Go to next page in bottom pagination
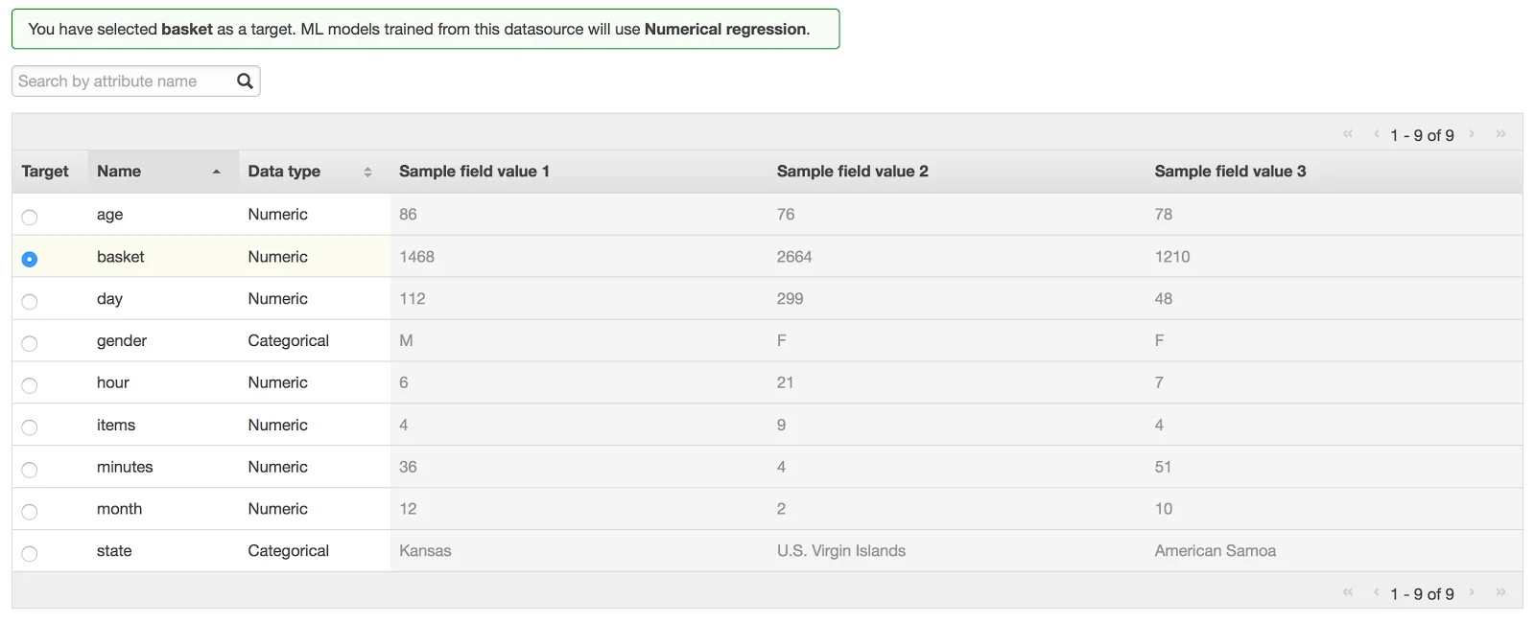This screenshot has height=623, width=1535. click(1472, 592)
